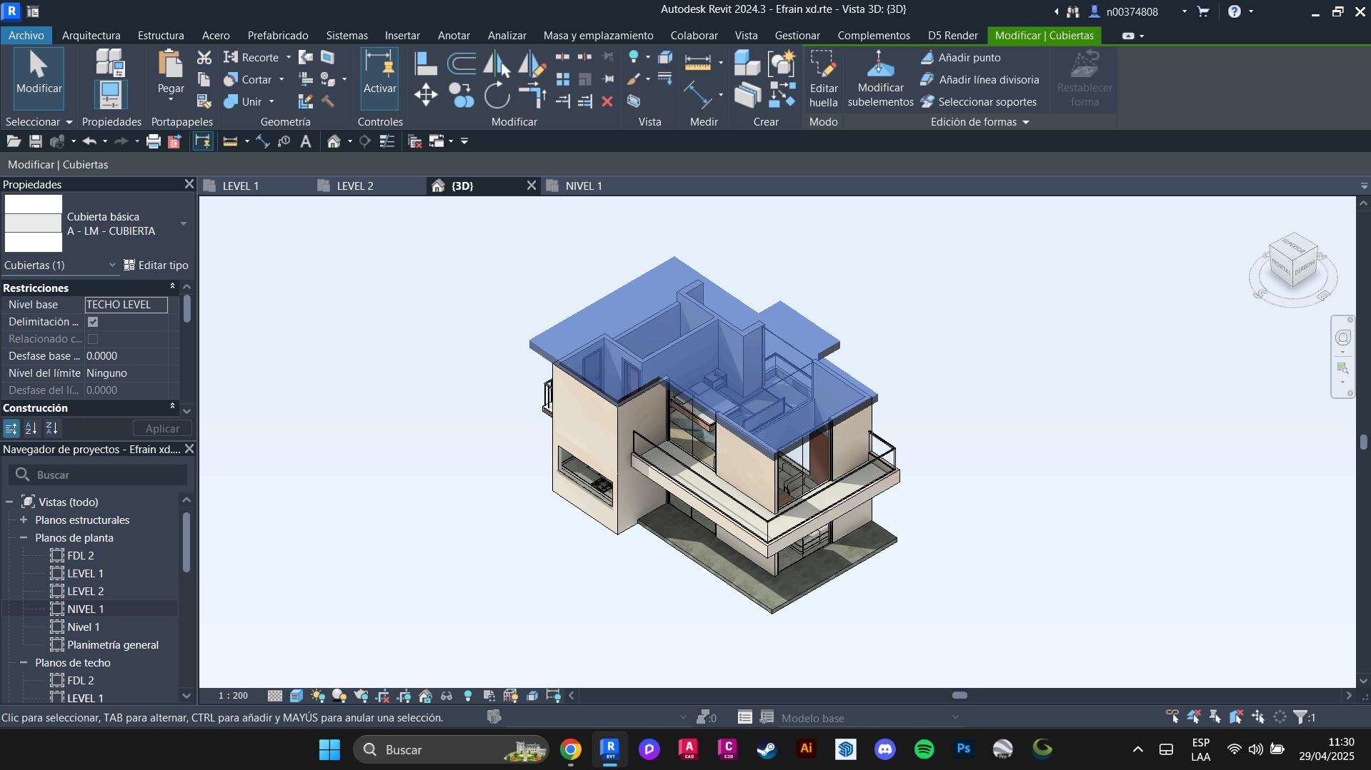
Task: Open the Unir dropdown arrow
Action: coord(271,101)
